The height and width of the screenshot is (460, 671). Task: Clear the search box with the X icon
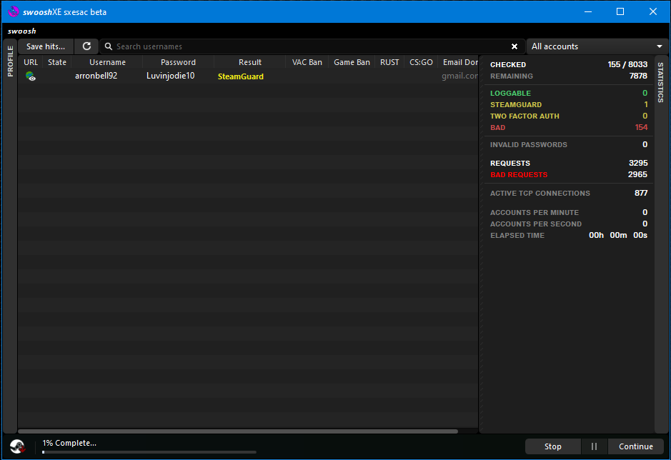click(x=515, y=46)
